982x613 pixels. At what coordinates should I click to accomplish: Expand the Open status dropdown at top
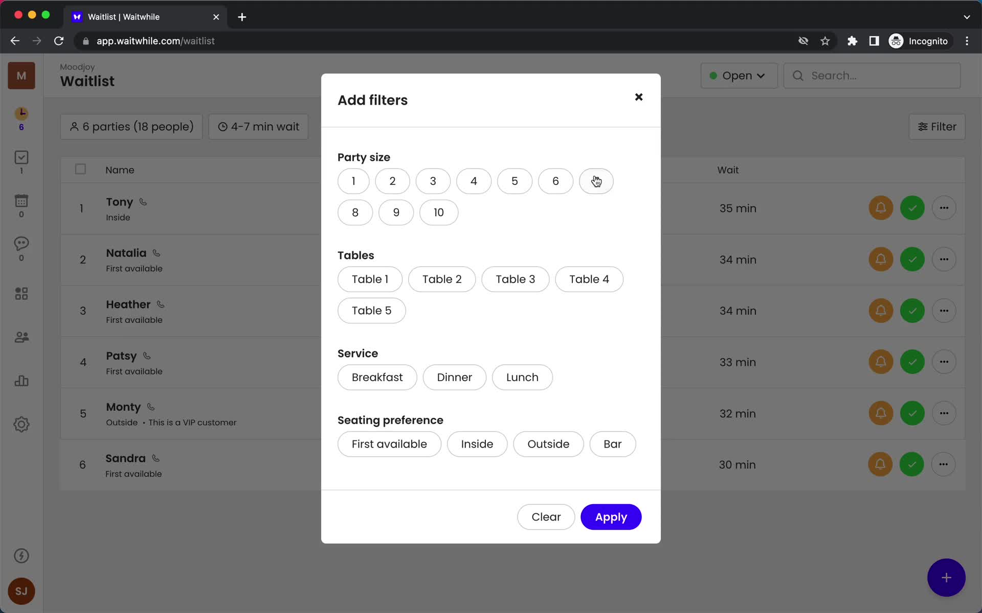click(738, 76)
